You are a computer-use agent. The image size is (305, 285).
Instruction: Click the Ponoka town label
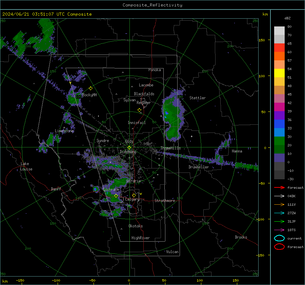pos(155,70)
